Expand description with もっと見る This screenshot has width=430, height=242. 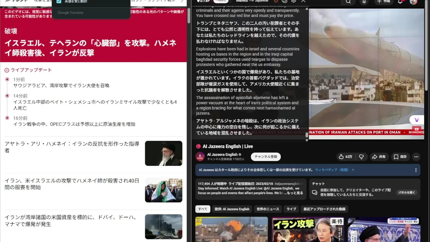click(x=294, y=193)
